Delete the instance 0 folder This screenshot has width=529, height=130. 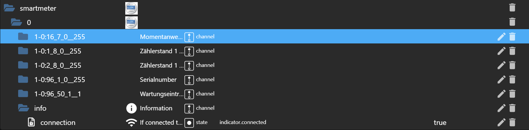click(512, 22)
